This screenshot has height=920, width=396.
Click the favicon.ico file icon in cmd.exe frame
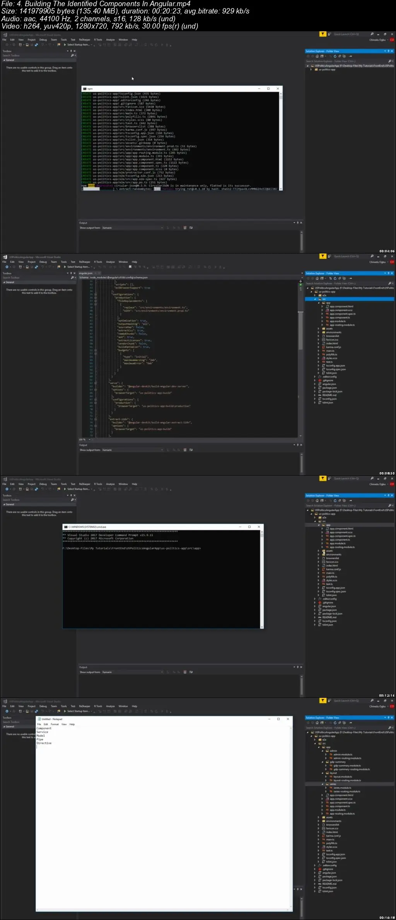click(324, 562)
